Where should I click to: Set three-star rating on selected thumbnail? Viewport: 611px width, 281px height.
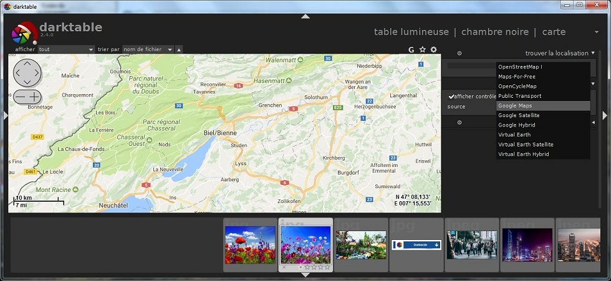point(314,267)
